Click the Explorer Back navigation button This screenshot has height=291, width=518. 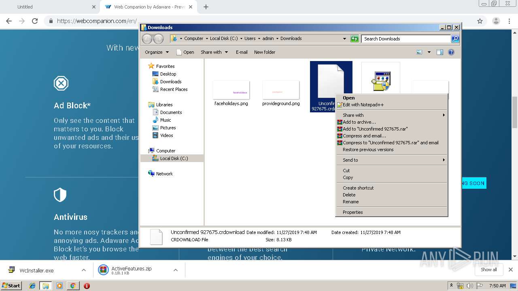tap(147, 39)
